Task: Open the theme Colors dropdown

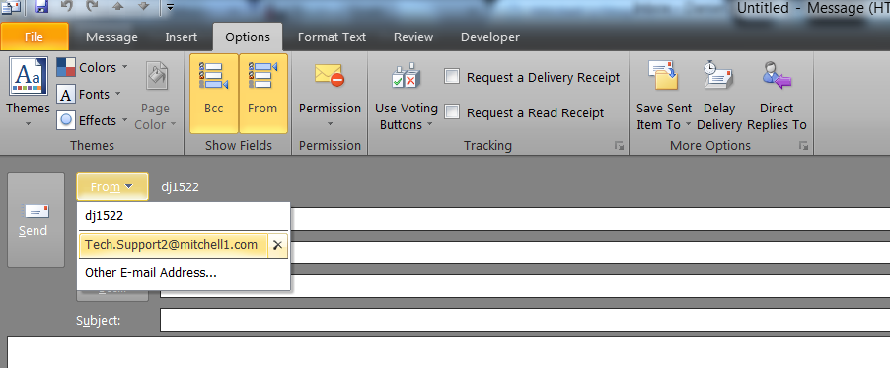Action: coord(92,67)
